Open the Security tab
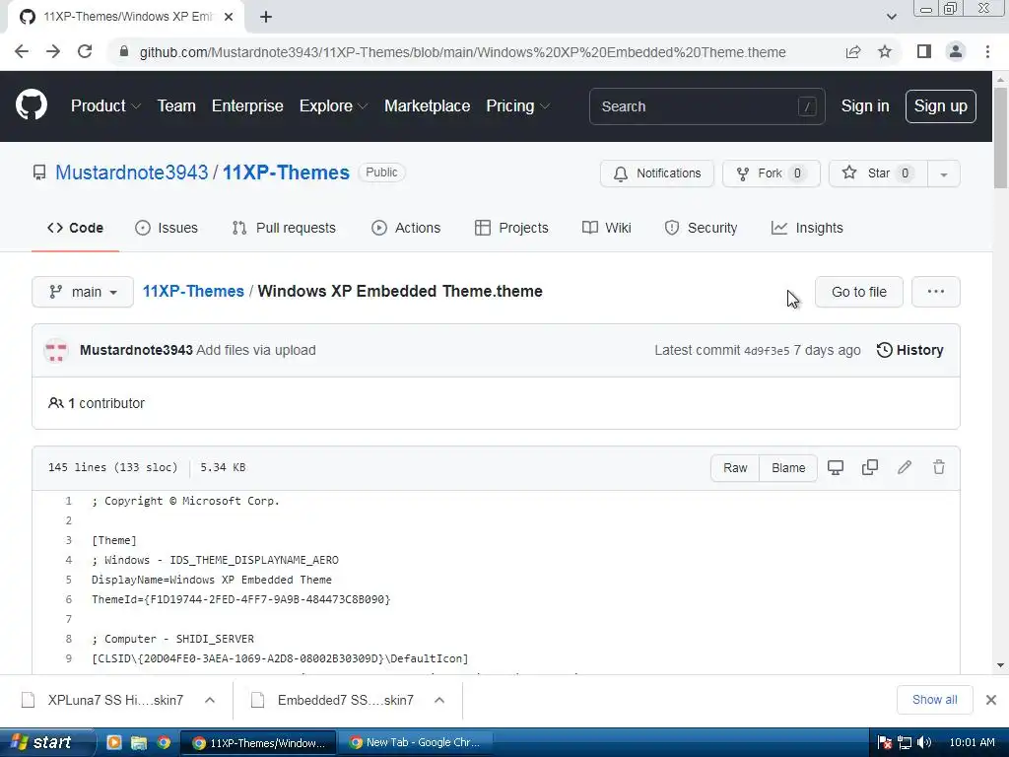The height and width of the screenshot is (757, 1009). pos(701,228)
